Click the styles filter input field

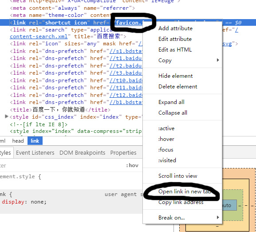[62, 165]
